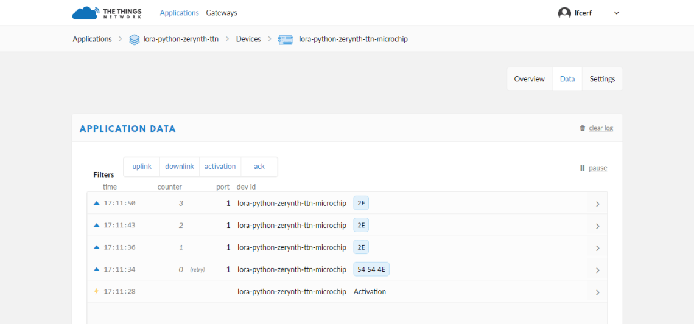This screenshot has width=694, height=324.
Task: Click the uplink arrow at 17:11:50
Action: pyautogui.click(x=96, y=203)
